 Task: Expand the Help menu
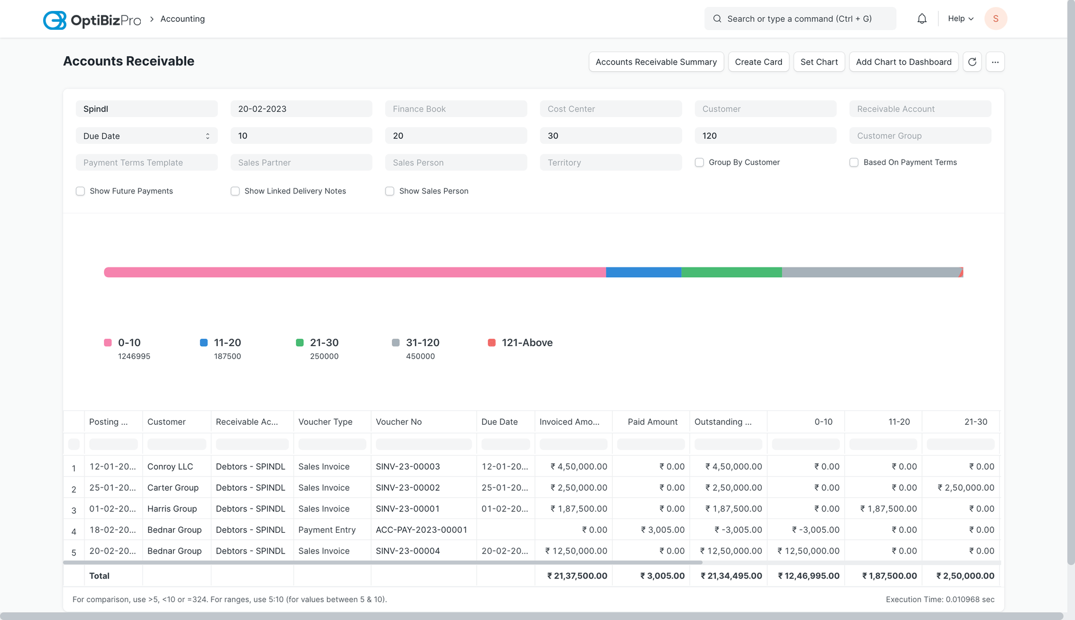pyautogui.click(x=961, y=19)
